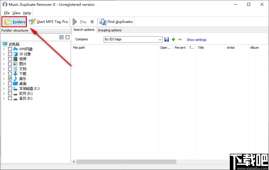Expand the 文档 folder node

[x=4, y=69]
